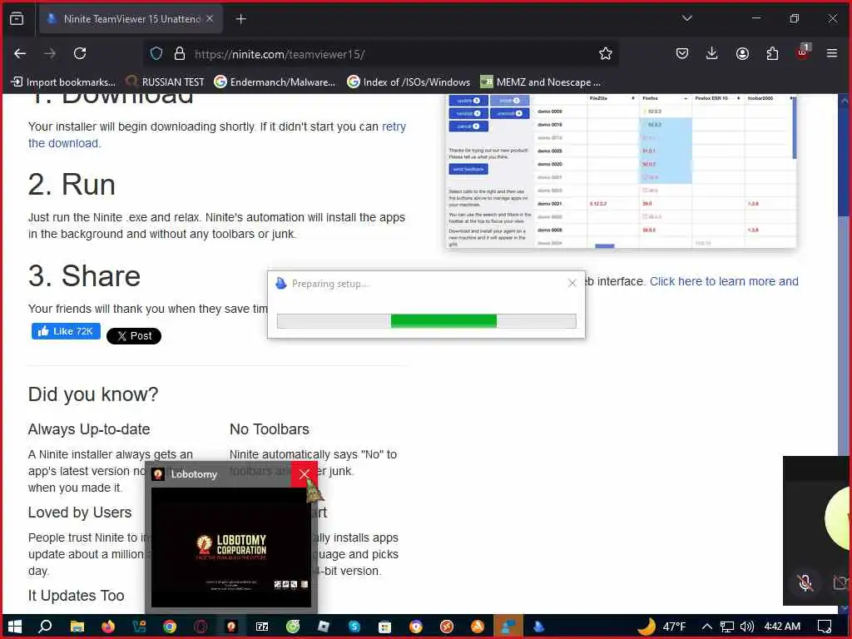
Task: Open Microsoft Store from the taskbar
Action: click(384, 627)
